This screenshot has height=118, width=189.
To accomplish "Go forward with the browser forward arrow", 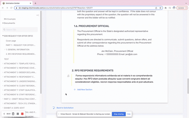I will tap(7, 8).
